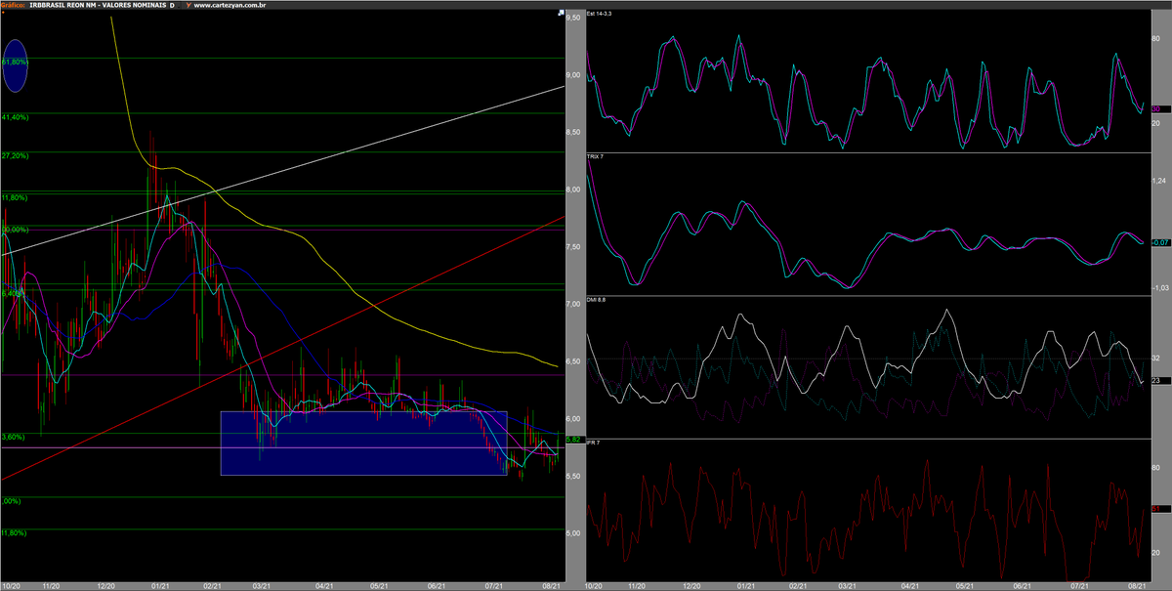
Task: Click the Cartezyan logo icon in title bar
Action: (x=187, y=5)
